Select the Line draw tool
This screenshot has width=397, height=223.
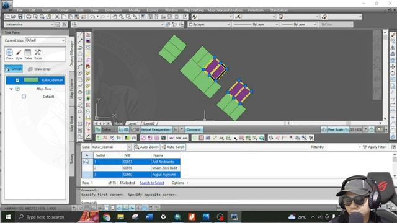click(x=80, y=35)
